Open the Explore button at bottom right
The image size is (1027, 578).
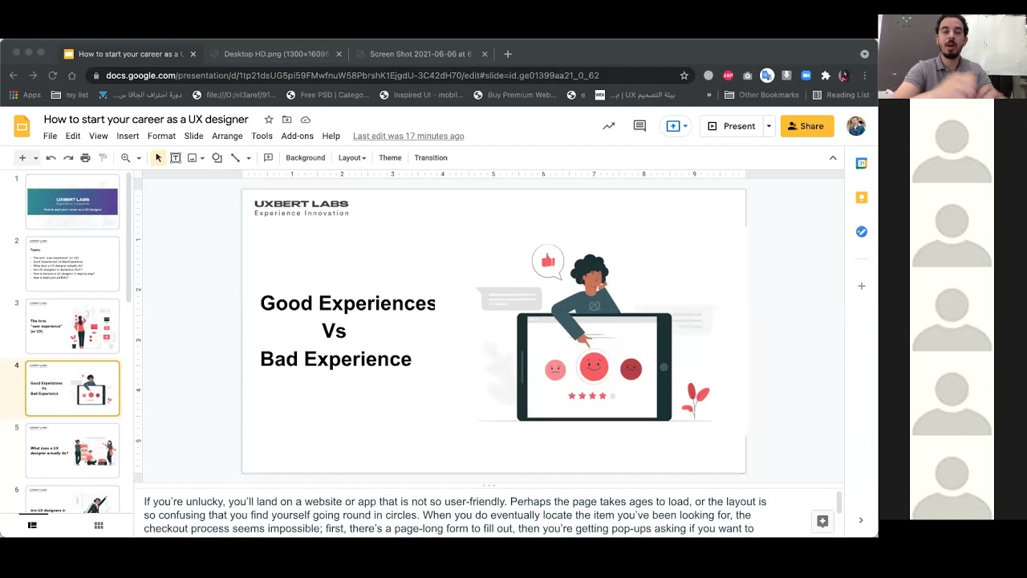[x=822, y=522]
